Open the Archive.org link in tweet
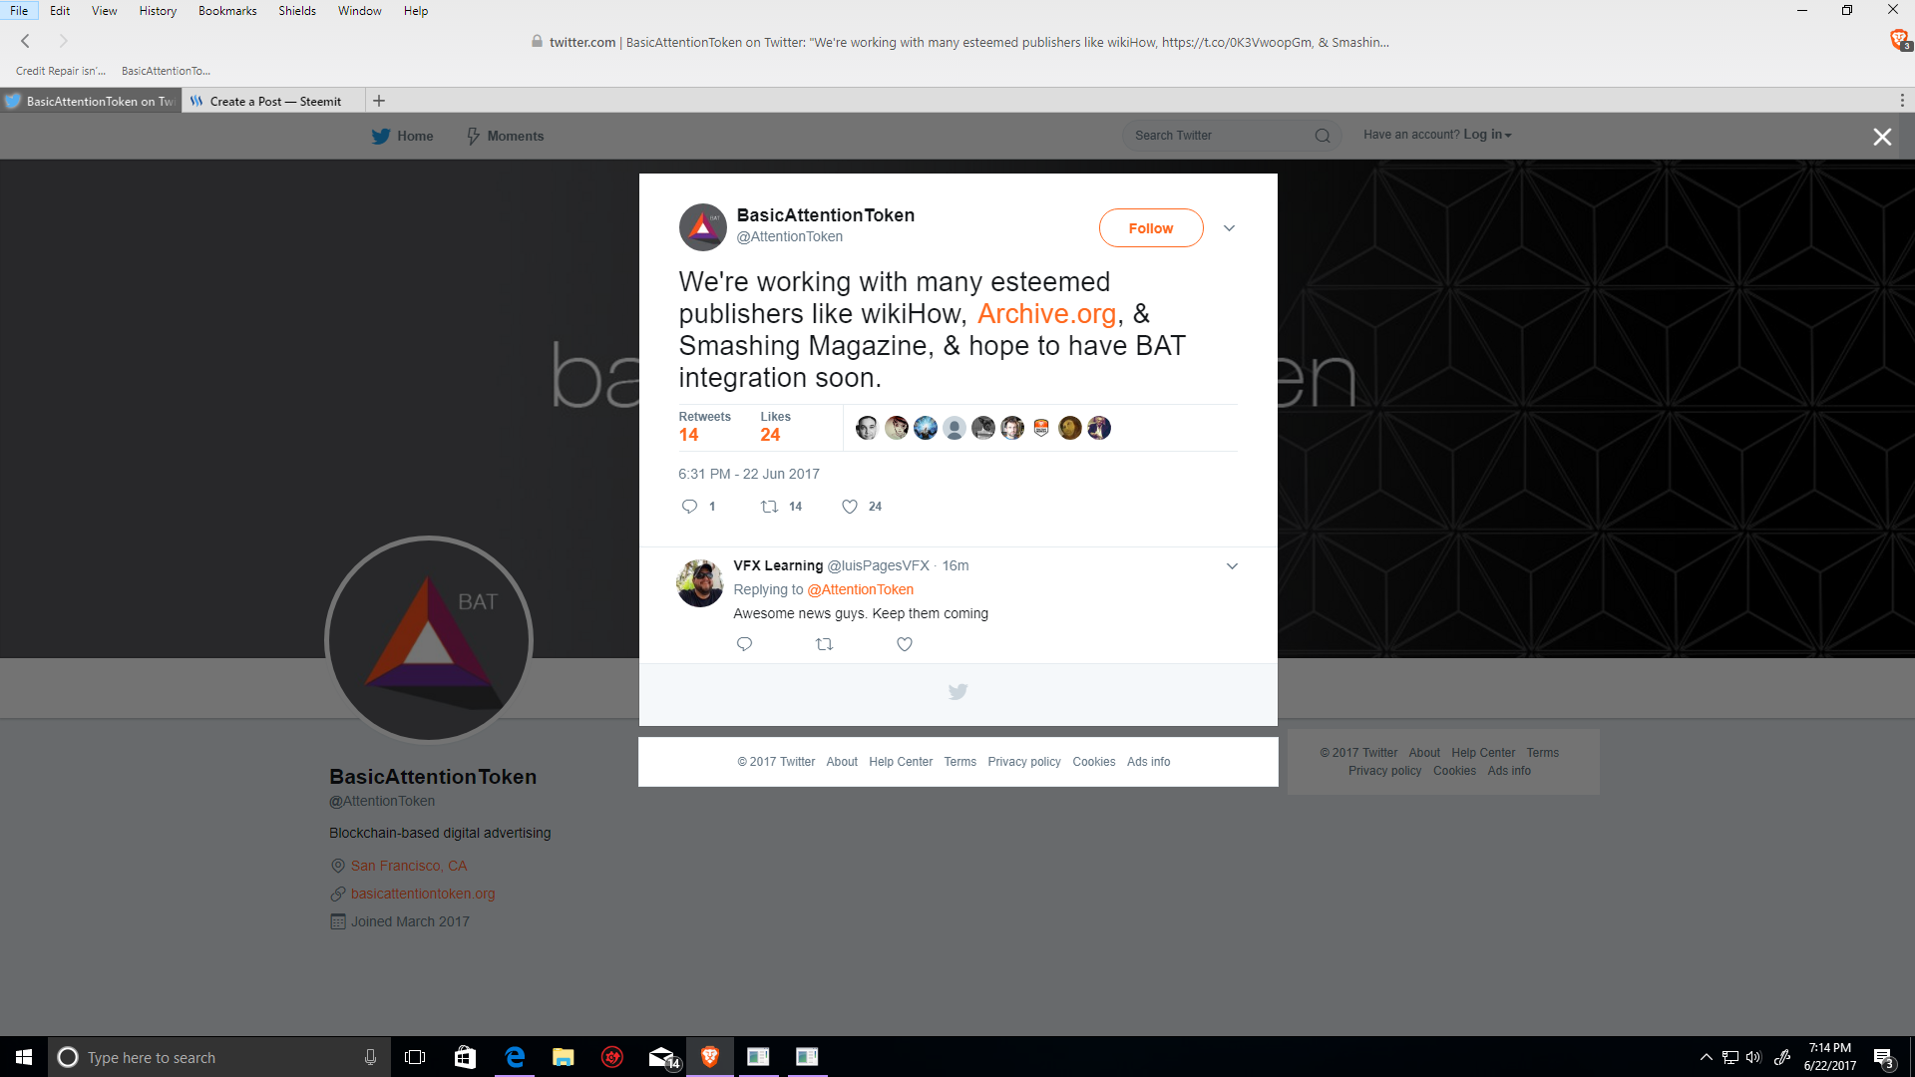 coord(1046,314)
